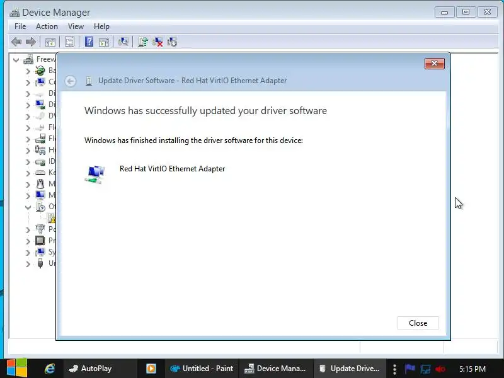Click the keyboard category icon in tree
This screenshot has width=504, height=378.
point(40,173)
